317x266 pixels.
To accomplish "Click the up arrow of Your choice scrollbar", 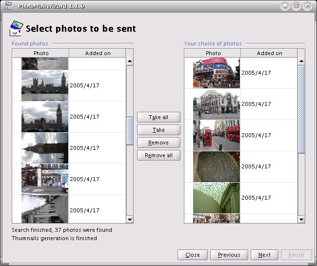I will [301, 61].
